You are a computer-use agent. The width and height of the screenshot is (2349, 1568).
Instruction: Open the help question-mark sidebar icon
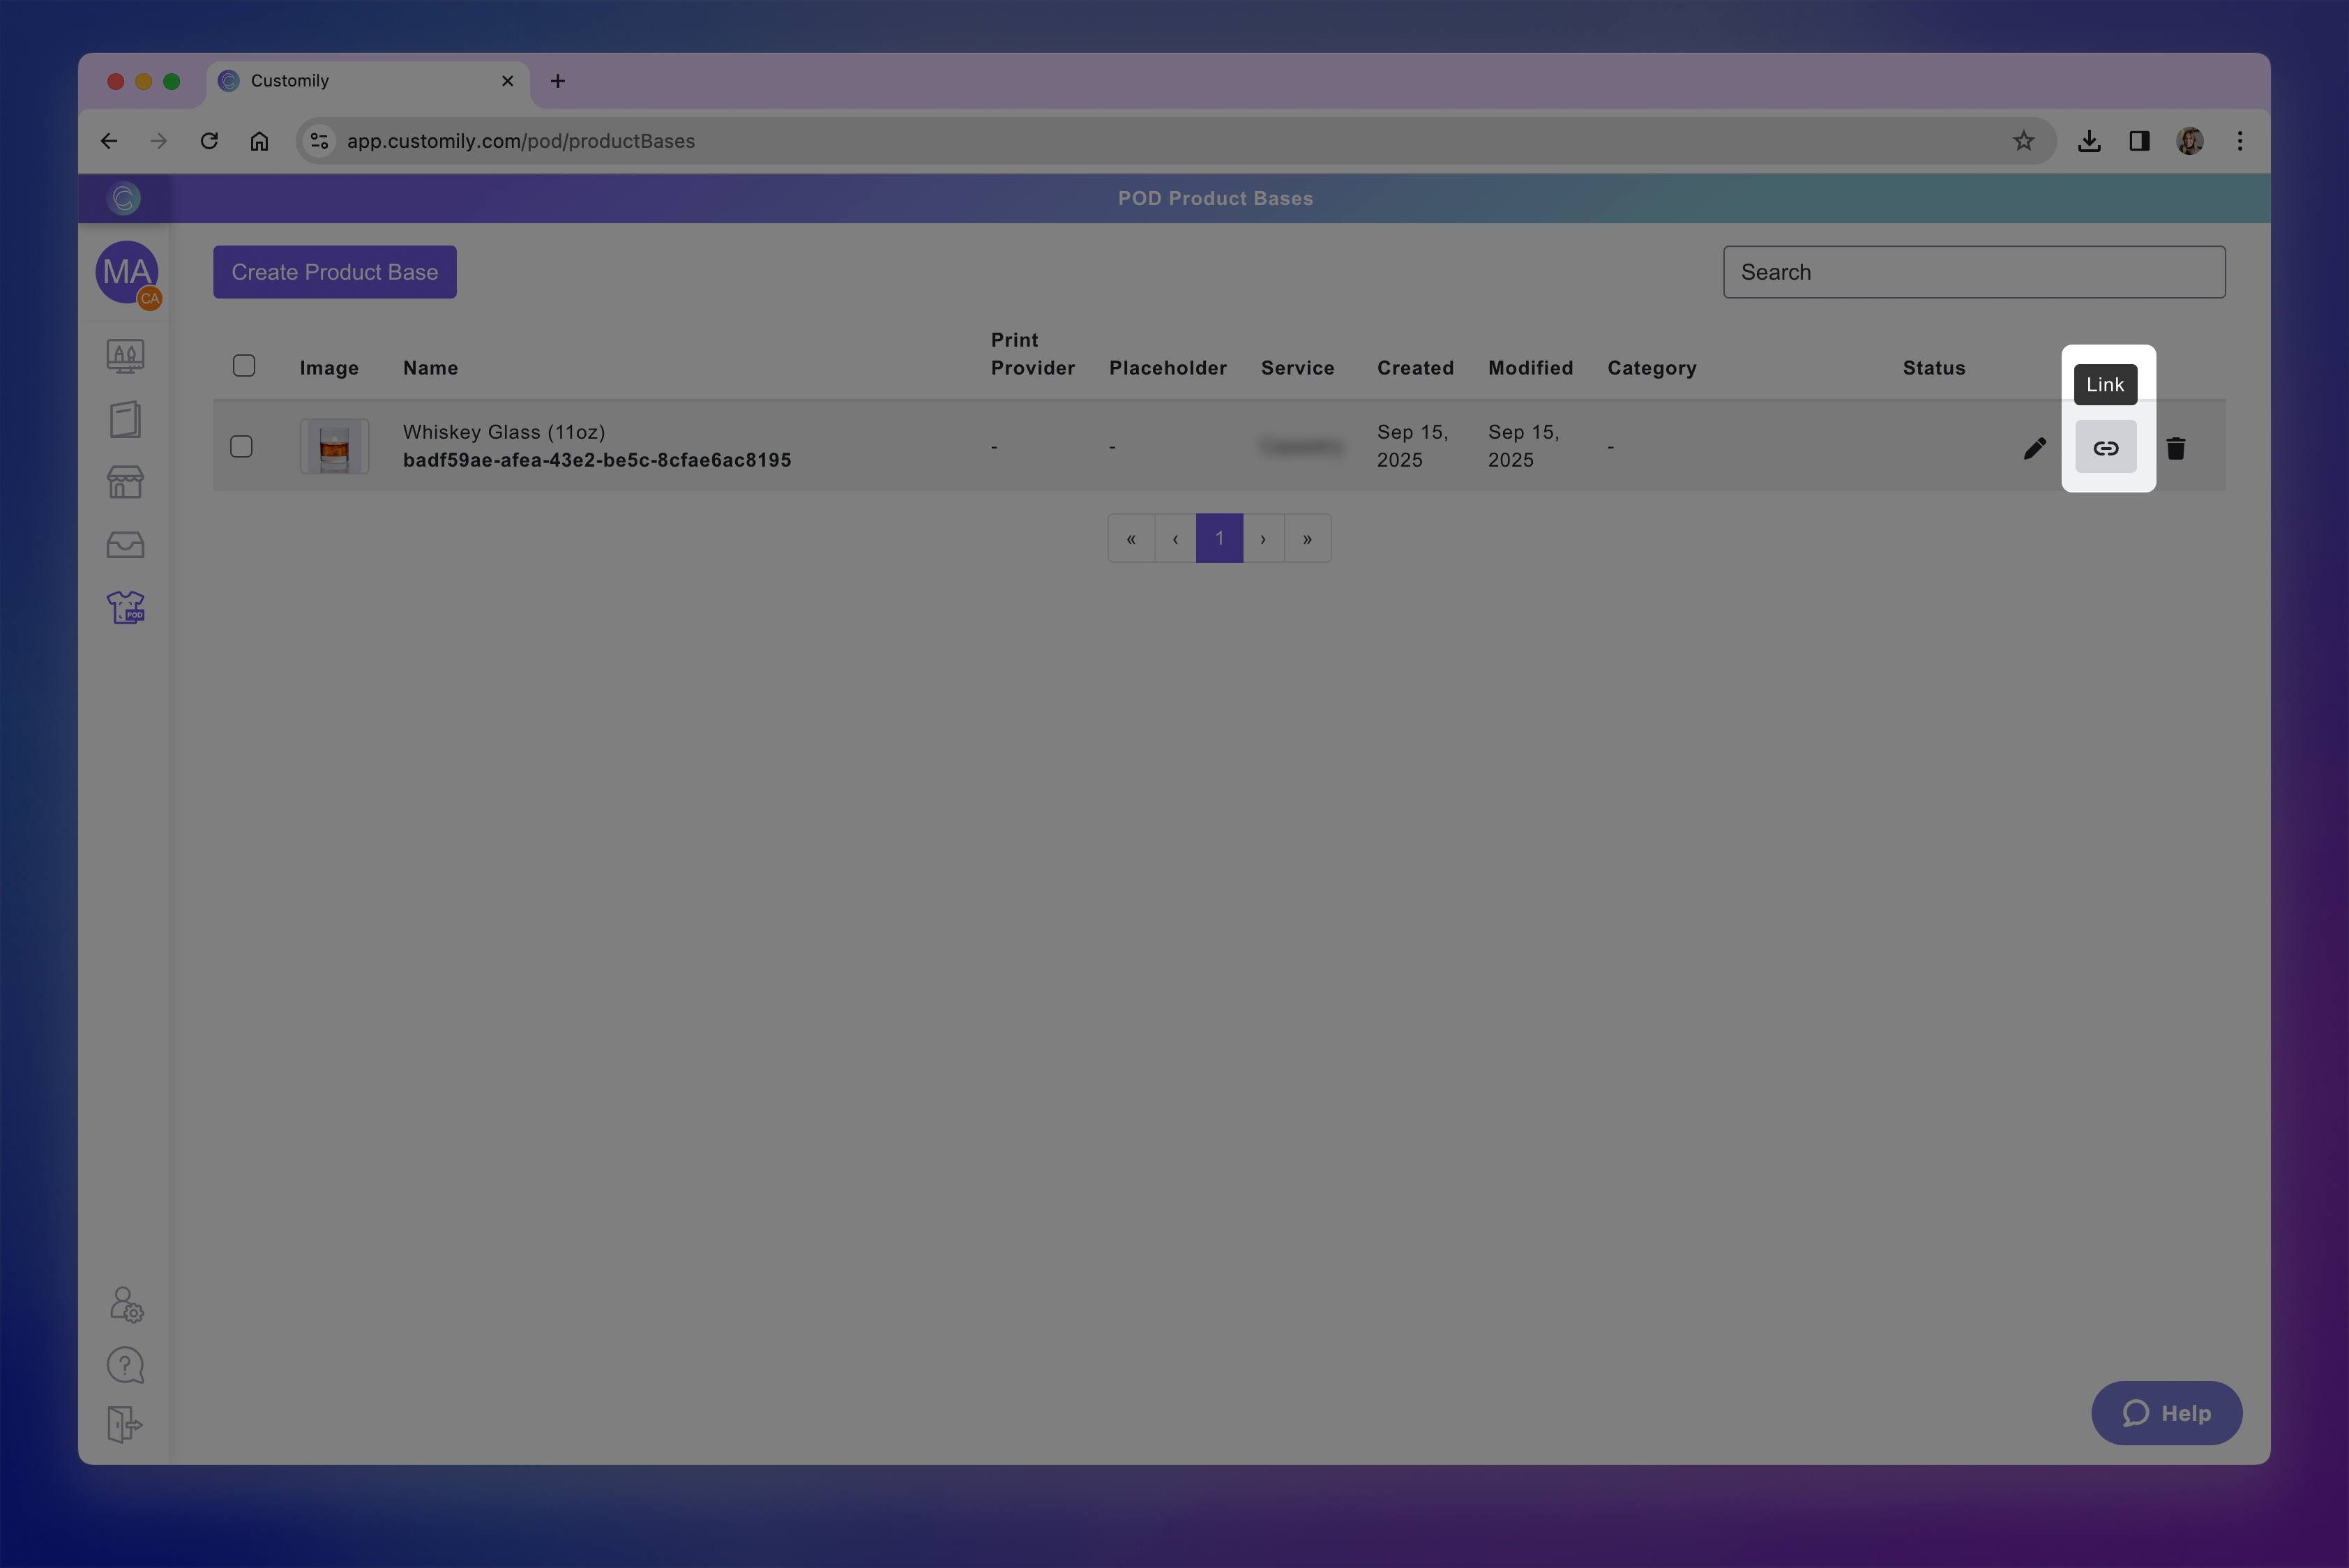click(x=125, y=1365)
